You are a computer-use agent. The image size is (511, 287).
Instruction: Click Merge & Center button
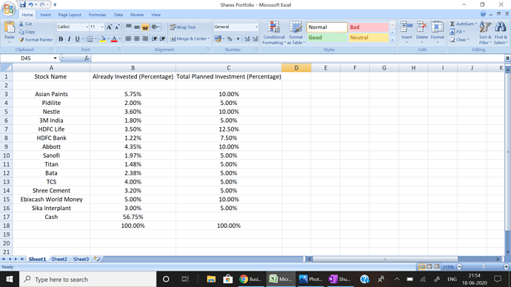coord(190,38)
